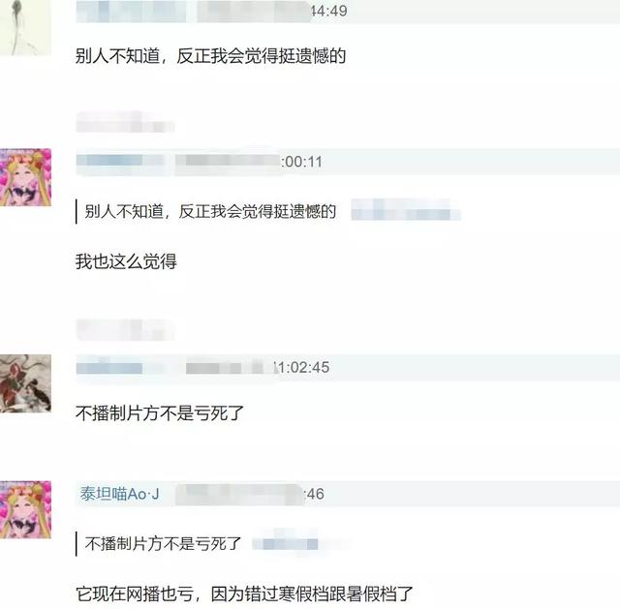
Task: Select the reply 我也这么觉得
Action: (126, 261)
